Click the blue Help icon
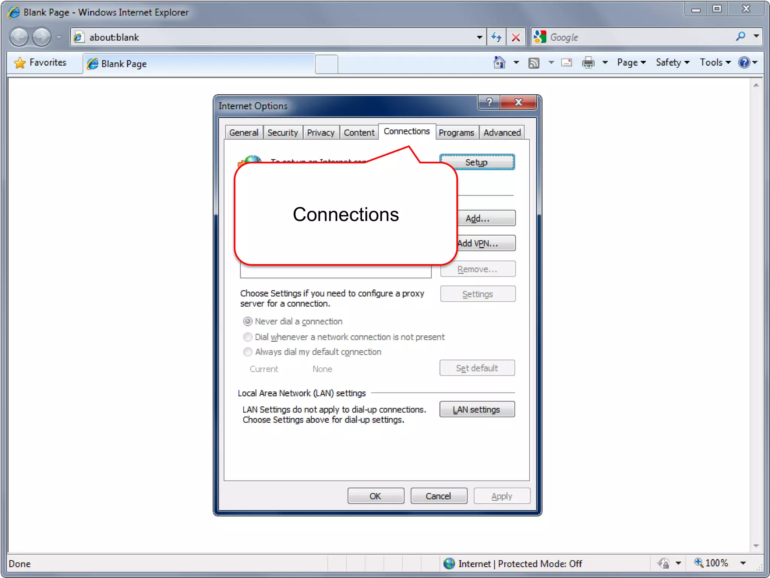 tap(744, 62)
